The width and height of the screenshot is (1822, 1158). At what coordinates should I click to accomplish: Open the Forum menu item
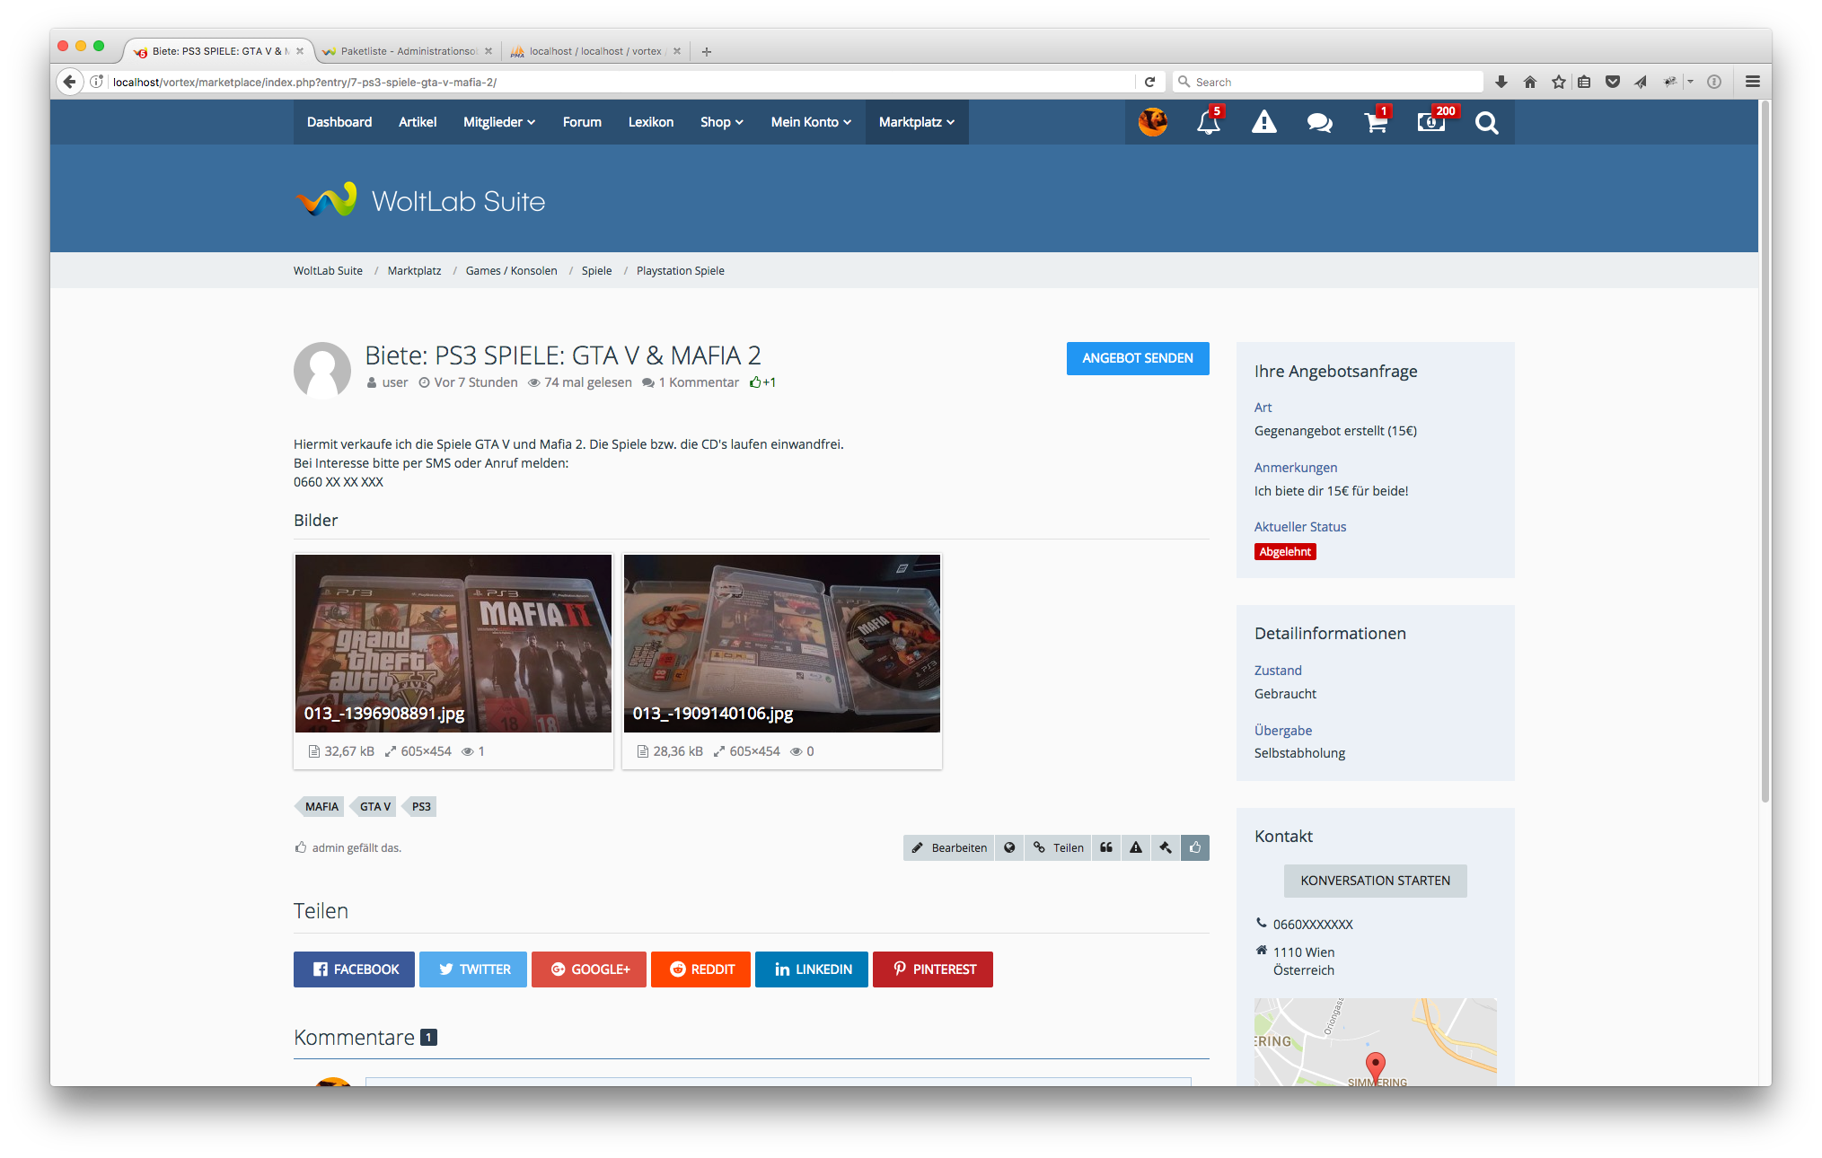582,122
